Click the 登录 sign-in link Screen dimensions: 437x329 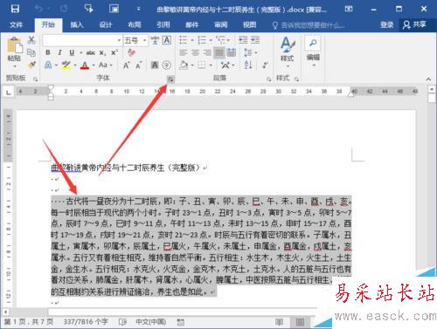pyautogui.click(x=387, y=25)
